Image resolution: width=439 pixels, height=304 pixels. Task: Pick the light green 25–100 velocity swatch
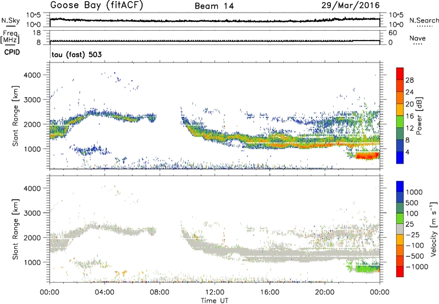[400, 219]
